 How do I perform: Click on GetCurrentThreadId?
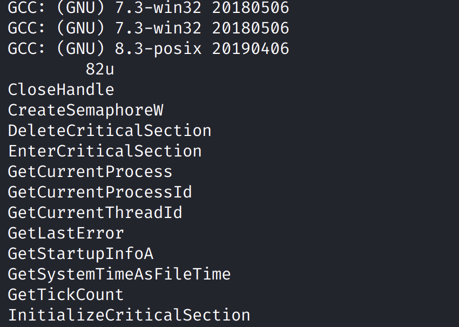click(95, 213)
